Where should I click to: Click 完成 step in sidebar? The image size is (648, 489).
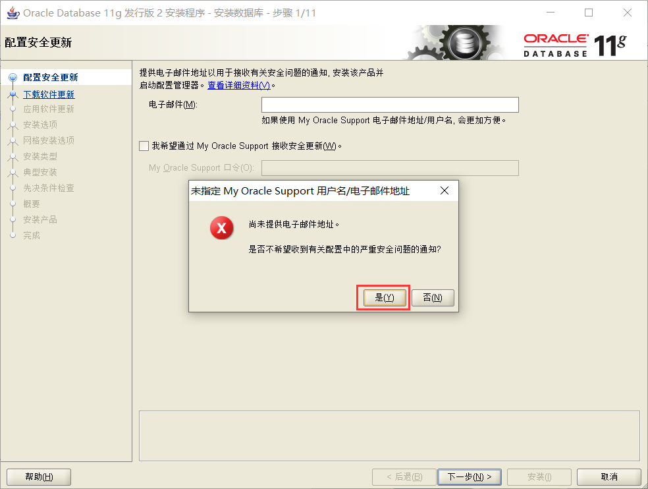coord(32,235)
